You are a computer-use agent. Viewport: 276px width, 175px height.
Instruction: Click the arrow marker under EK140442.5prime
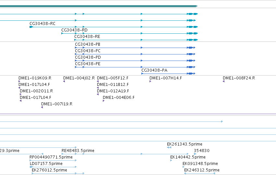[171, 160]
